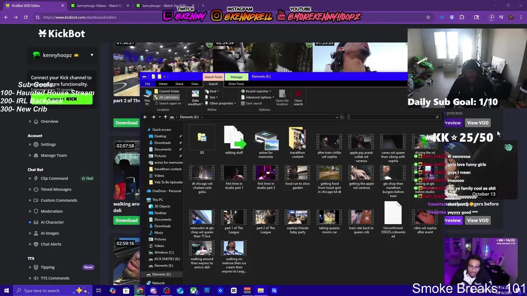Bookmark the page with the star icon
Image resolution: width=527 pixels, height=296 pixels.
pos(428,17)
